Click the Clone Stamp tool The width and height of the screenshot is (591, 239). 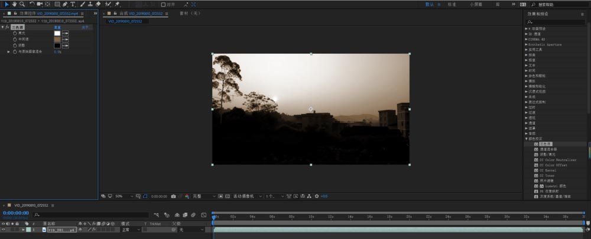point(90,4)
